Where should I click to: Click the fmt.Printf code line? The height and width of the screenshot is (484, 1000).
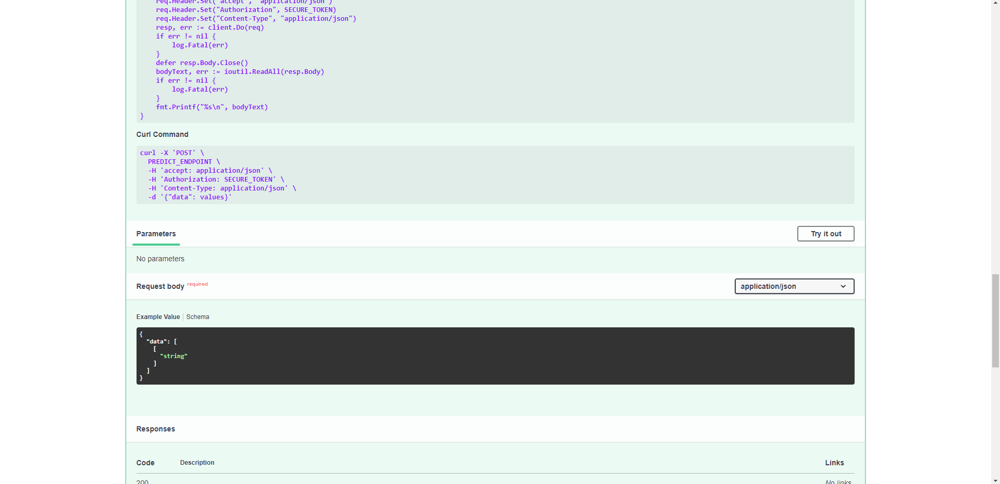(x=212, y=107)
